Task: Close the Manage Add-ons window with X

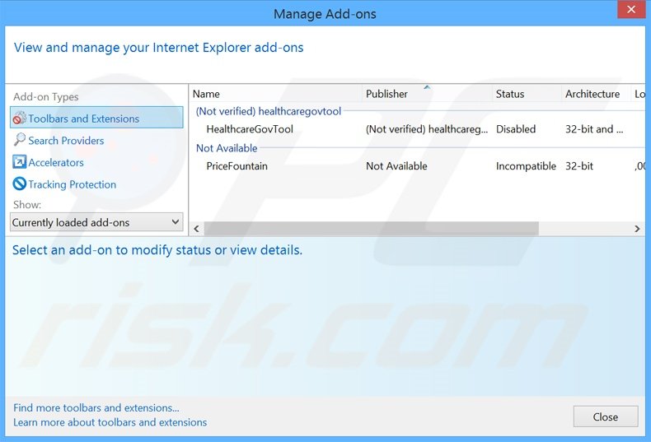Action: coord(631,9)
